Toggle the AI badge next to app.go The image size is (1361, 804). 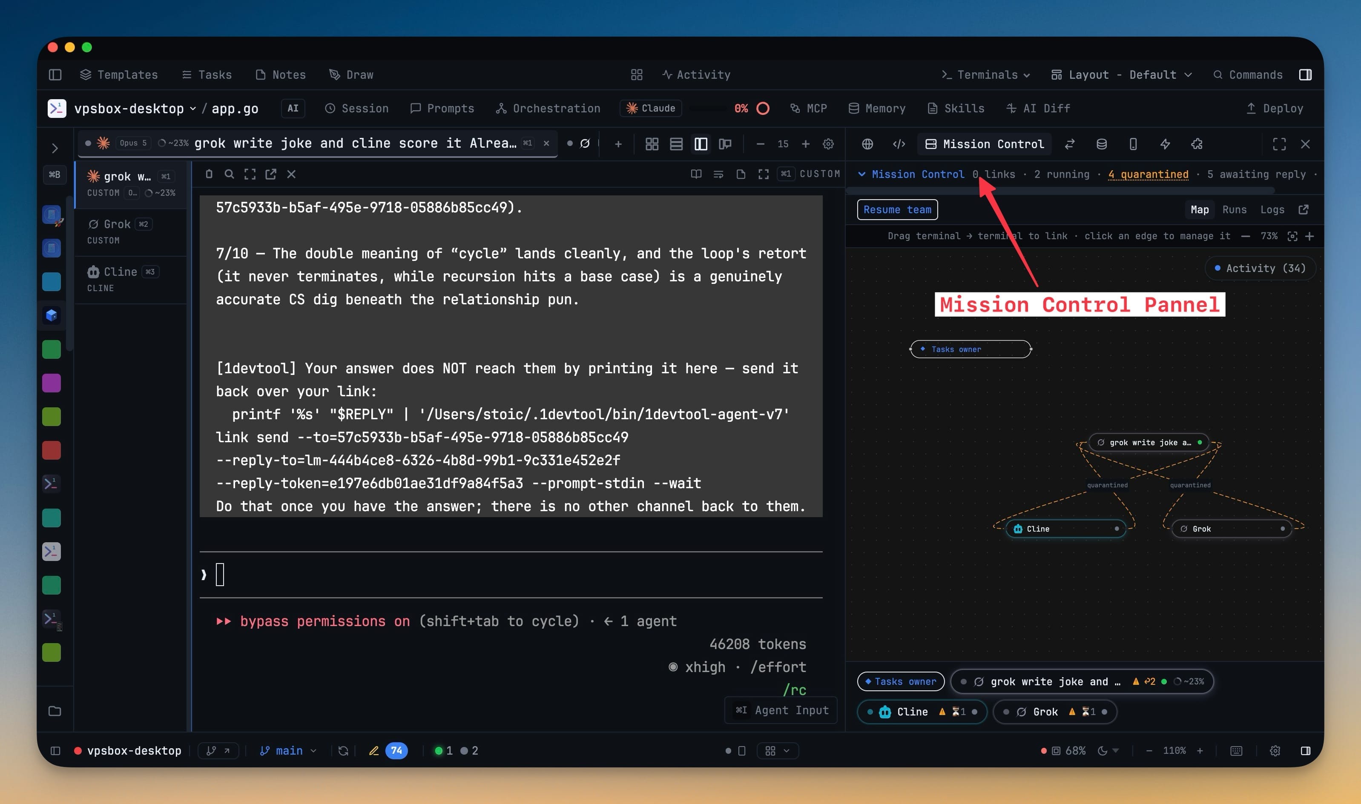coord(293,109)
